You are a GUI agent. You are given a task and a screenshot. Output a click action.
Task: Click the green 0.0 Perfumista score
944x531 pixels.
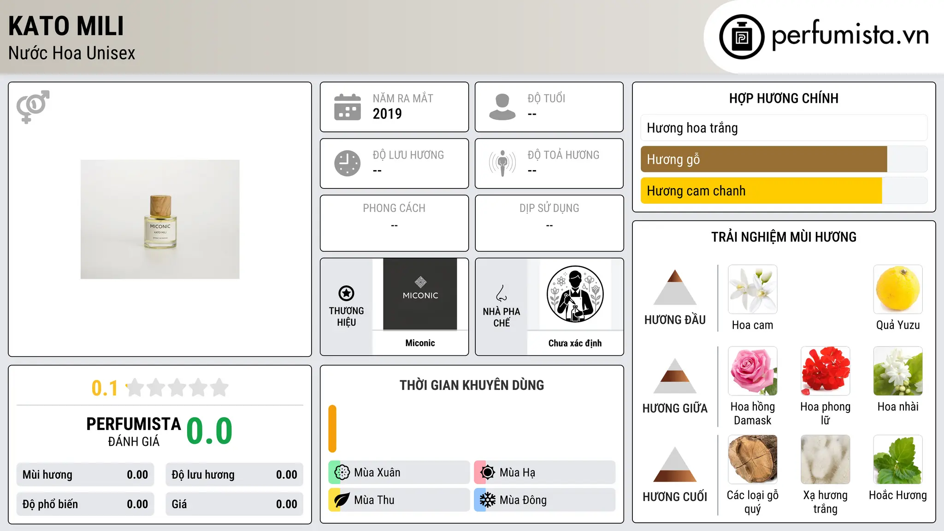[x=209, y=431]
